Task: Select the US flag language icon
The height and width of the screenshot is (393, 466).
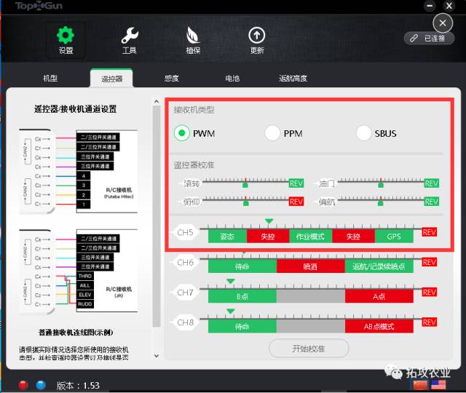Action: (x=440, y=384)
